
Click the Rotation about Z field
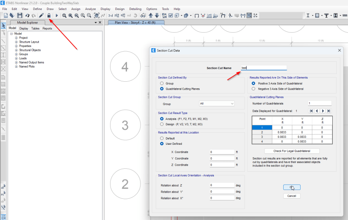pyautogui.click(x=222, y=185)
